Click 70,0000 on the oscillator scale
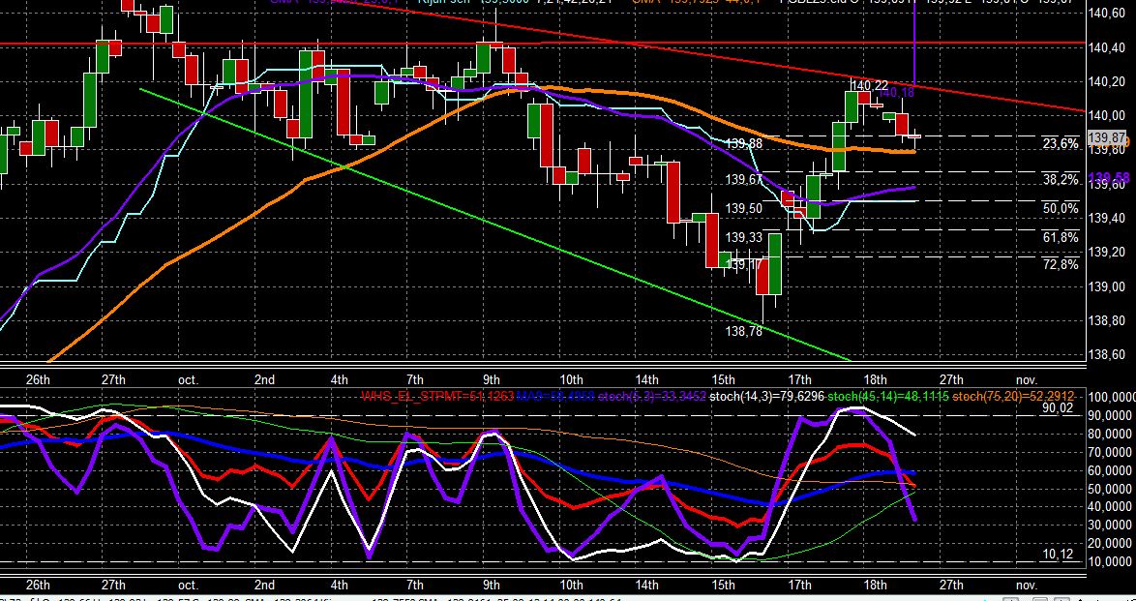1136x601 pixels. 1109,452
